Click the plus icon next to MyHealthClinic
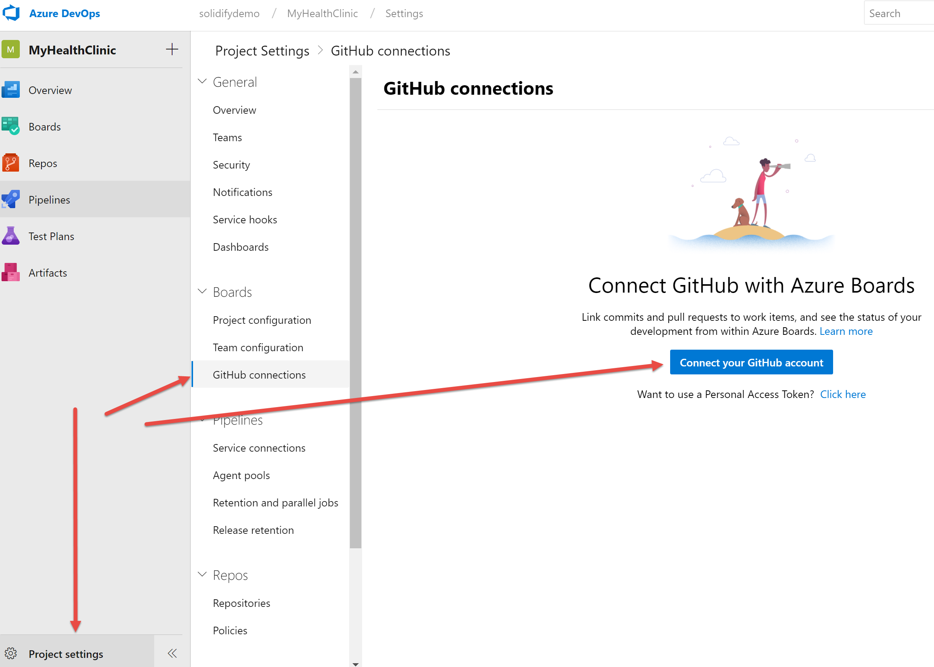Screen dimensions: 934x667 point(172,49)
